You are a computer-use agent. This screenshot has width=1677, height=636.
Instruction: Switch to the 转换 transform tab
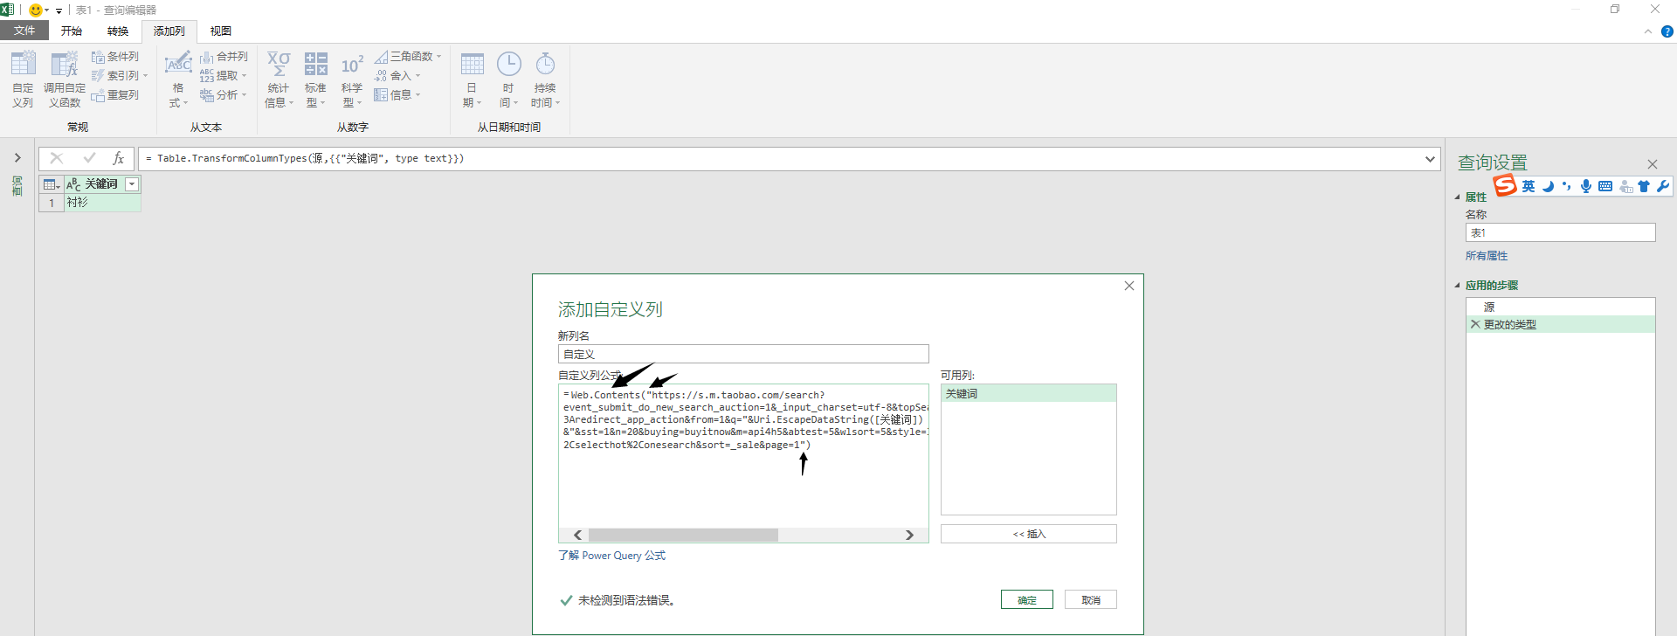pyautogui.click(x=118, y=31)
